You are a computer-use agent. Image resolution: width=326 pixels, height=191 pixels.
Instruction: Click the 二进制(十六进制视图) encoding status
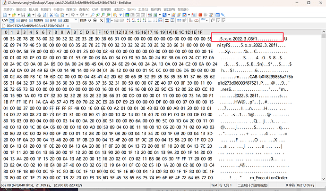[253, 185]
